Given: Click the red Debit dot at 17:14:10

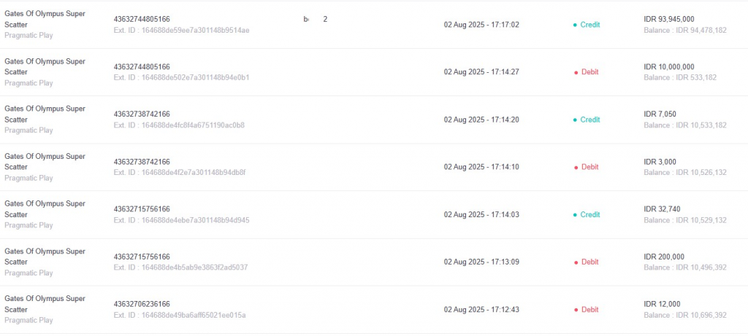Looking at the screenshot, I should [576, 168].
